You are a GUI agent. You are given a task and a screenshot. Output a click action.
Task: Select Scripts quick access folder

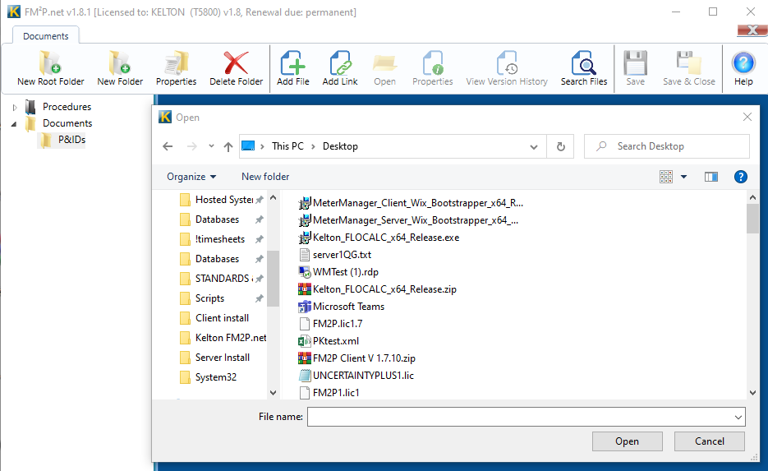[x=222, y=298]
